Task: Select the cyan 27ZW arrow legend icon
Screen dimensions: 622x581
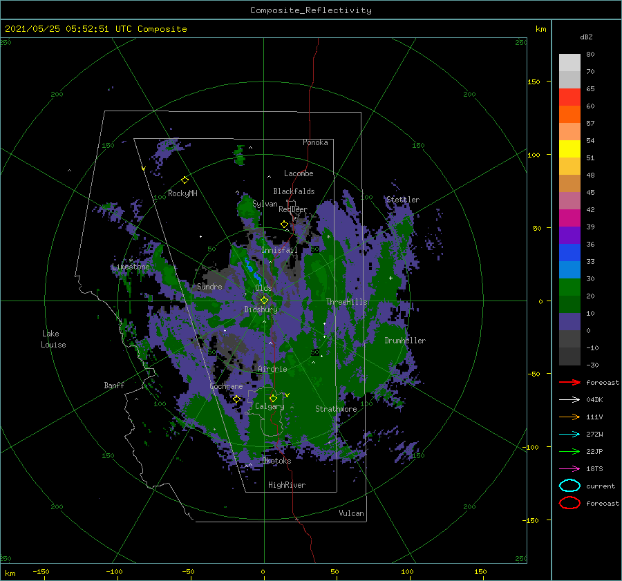Action: [x=569, y=435]
